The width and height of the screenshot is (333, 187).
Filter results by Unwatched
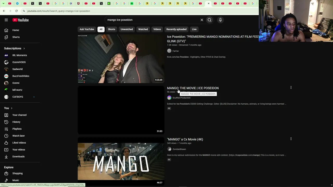[x=127, y=29]
